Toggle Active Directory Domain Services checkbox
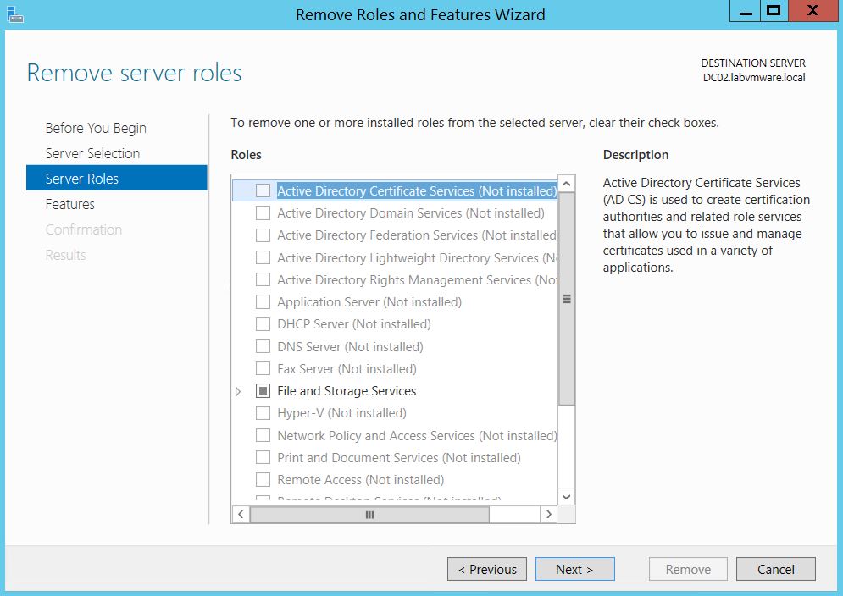The width and height of the screenshot is (843, 596). [x=263, y=212]
